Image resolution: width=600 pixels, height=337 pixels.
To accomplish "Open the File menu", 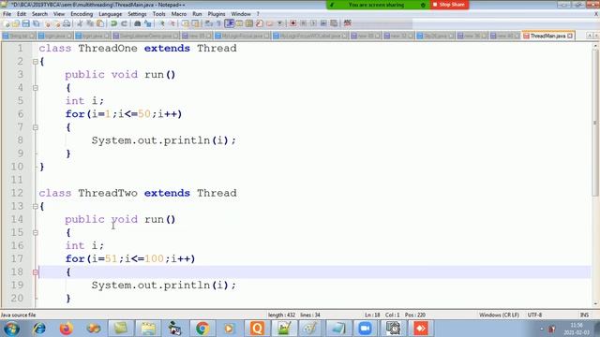I will click(x=7, y=14).
